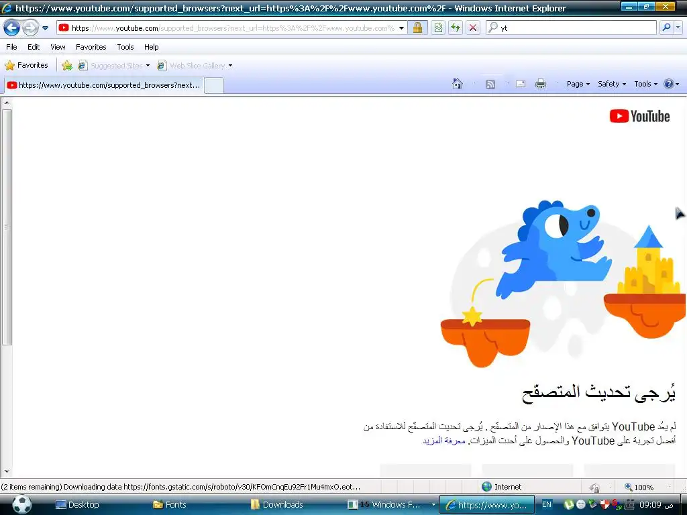Screen dimensions: 687x515
Task: Open Web Slice Gallery item
Action: [191, 66]
